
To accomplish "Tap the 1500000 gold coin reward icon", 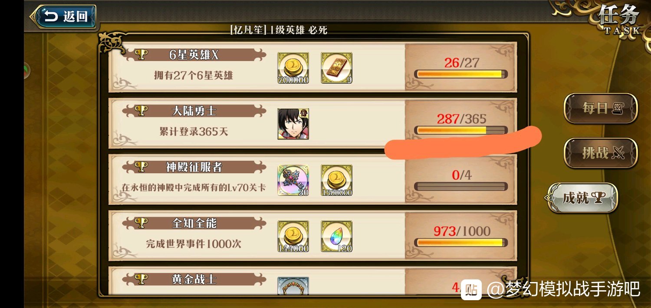I will 336,180.
